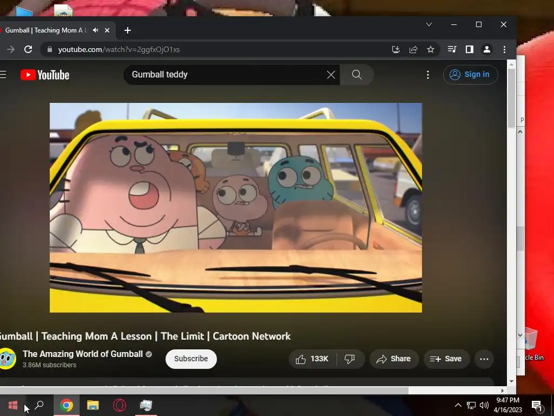Click the address bar URL

pos(119,49)
